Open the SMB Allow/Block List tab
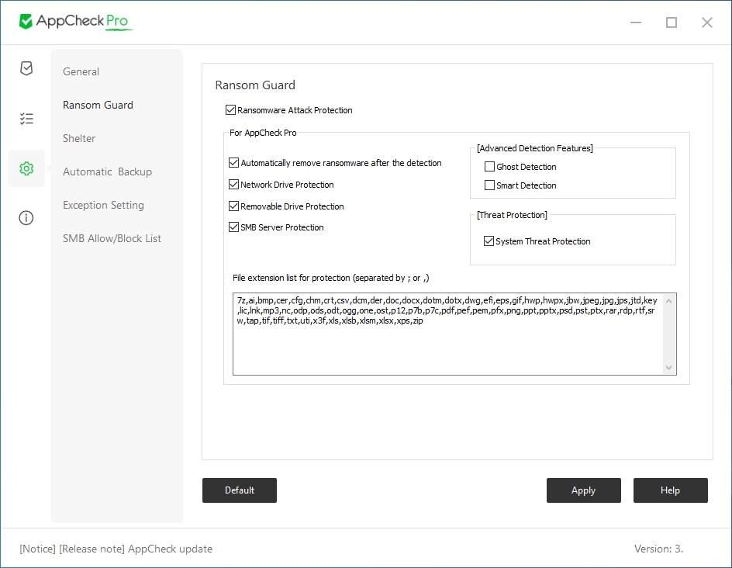This screenshot has height=568, width=732. (x=112, y=238)
